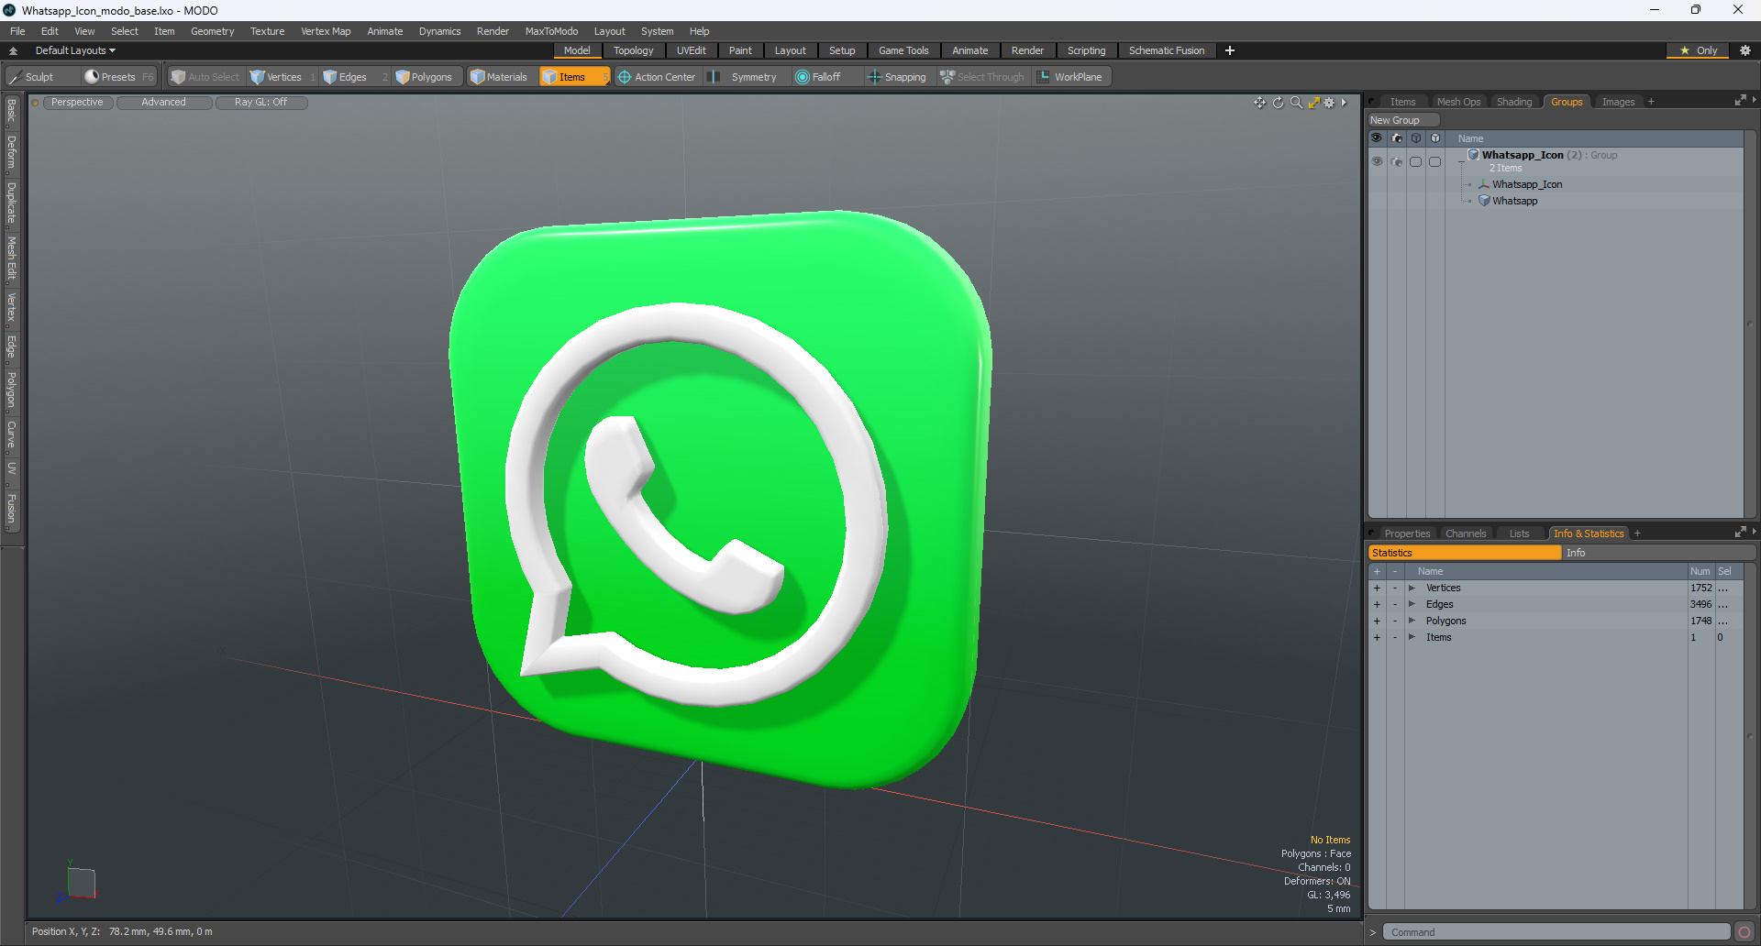The image size is (1761, 946).
Task: Click the eye column header in Groups
Action: point(1377,138)
